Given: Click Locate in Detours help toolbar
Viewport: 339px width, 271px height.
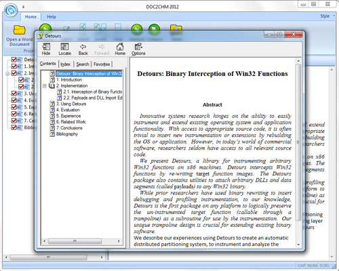Looking at the screenshot, I should point(64,49).
